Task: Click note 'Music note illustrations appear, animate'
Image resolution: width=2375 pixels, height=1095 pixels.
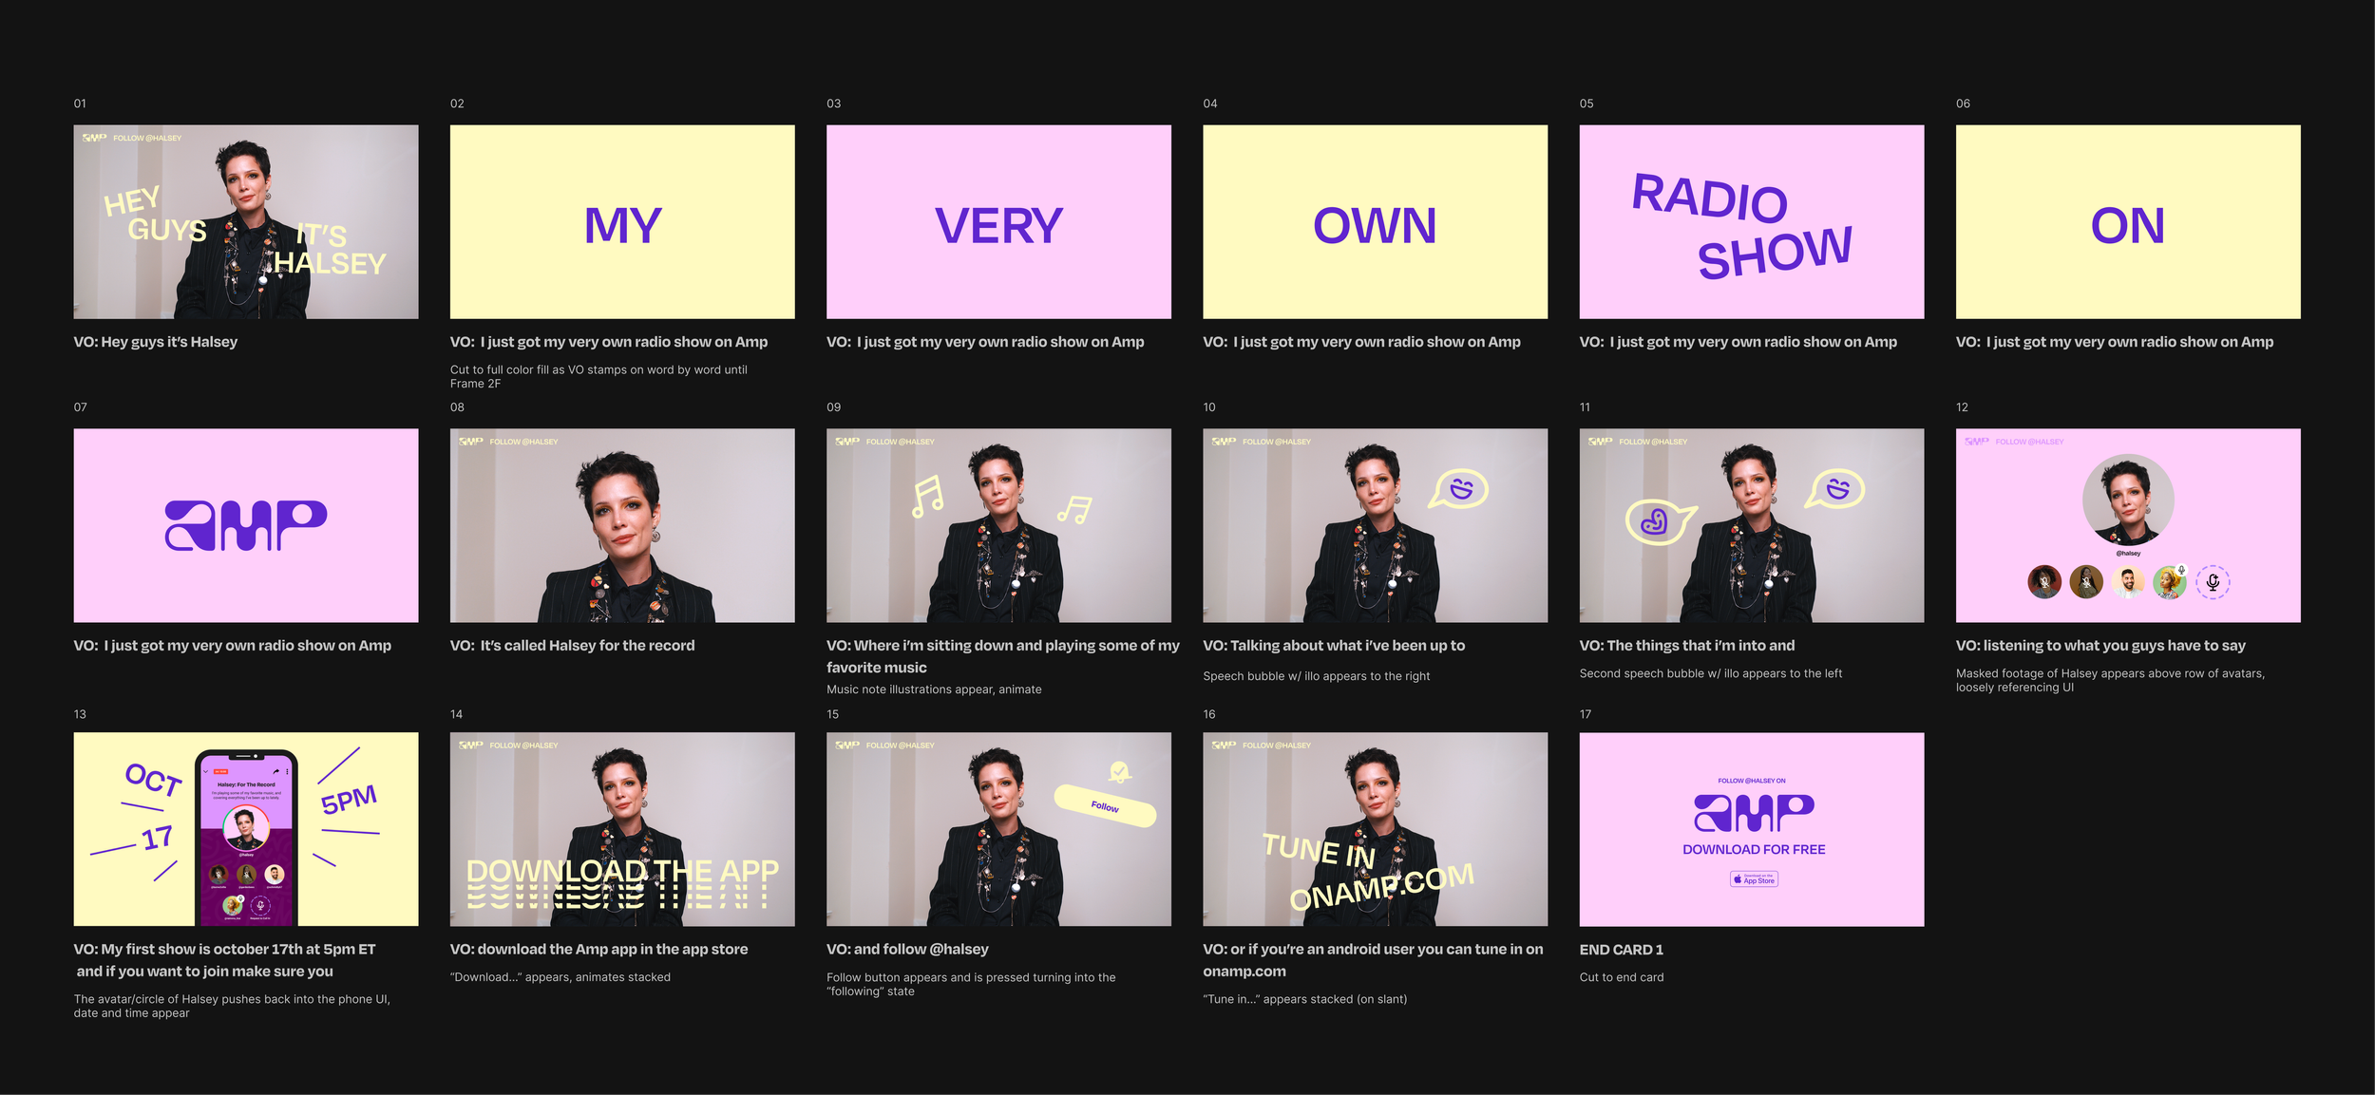Action: 934,689
